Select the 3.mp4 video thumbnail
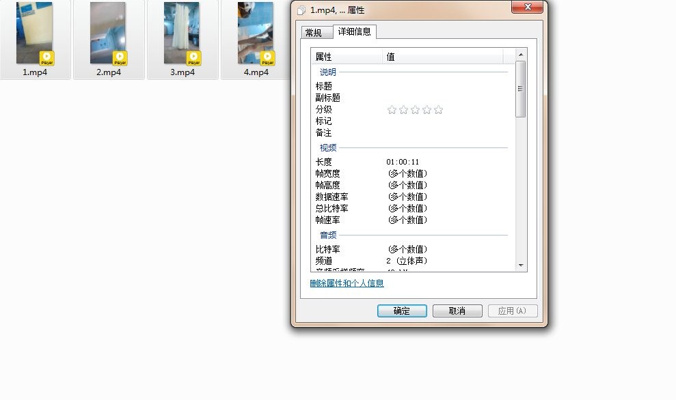 pyautogui.click(x=182, y=33)
